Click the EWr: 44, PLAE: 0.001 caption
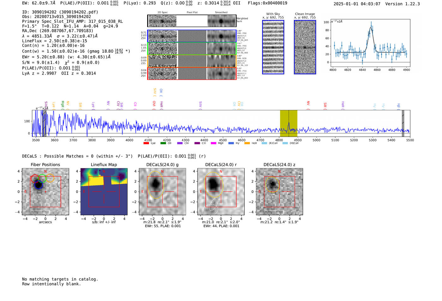This screenshot has height=301, width=442. tap(221, 226)
